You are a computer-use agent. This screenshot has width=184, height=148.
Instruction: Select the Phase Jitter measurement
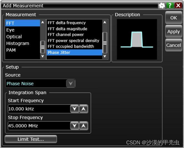coord(74,52)
